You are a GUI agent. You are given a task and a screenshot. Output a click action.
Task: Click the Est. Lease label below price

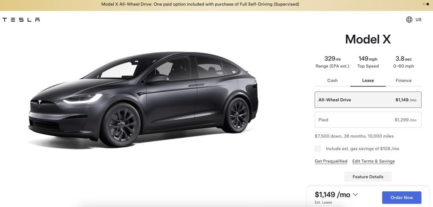[323, 202]
